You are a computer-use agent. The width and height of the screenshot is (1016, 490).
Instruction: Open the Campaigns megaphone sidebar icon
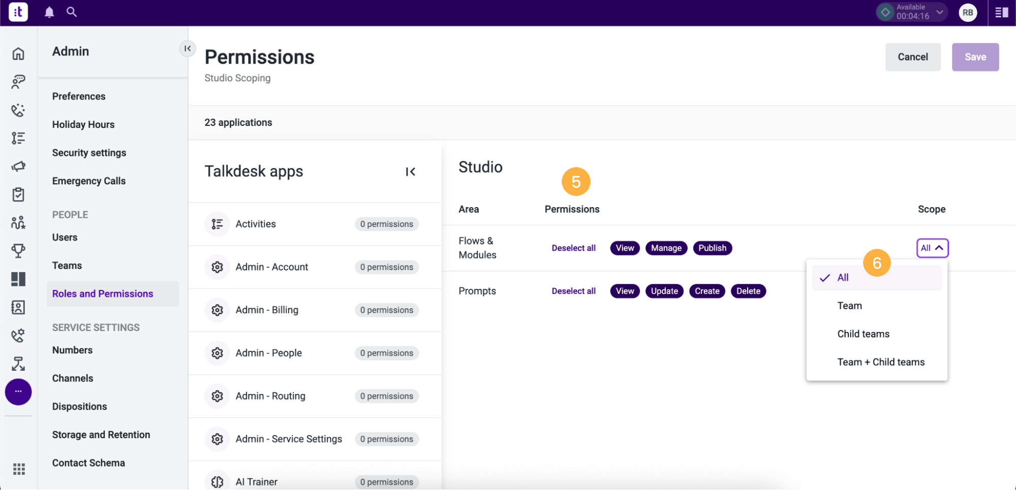(18, 166)
